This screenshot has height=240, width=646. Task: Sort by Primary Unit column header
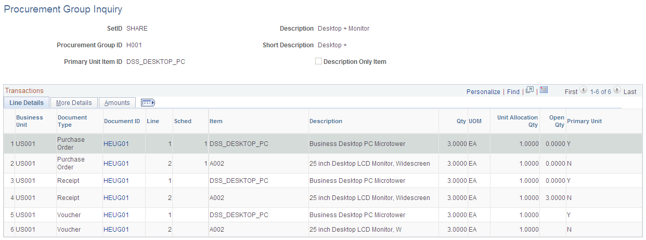click(x=584, y=121)
